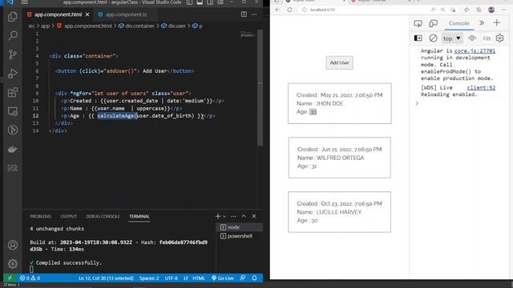The height and width of the screenshot is (288, 513).
Task: Open the Manage gear in activity bar
Action: click(x=13, y=263)
